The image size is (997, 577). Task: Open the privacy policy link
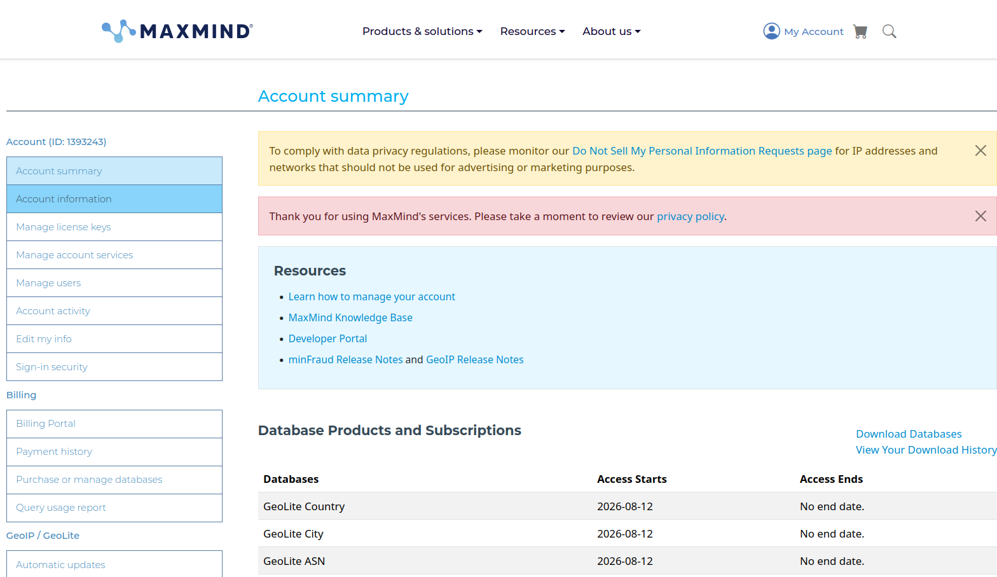coord(690,216)
